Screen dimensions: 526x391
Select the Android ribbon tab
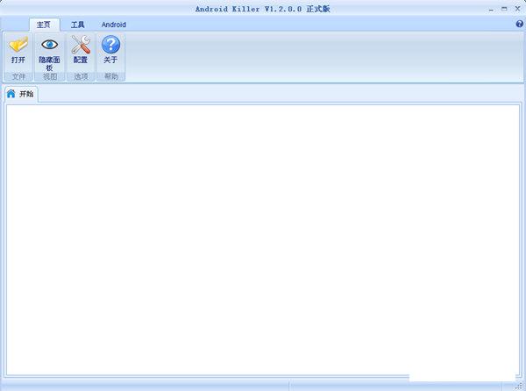113,25
